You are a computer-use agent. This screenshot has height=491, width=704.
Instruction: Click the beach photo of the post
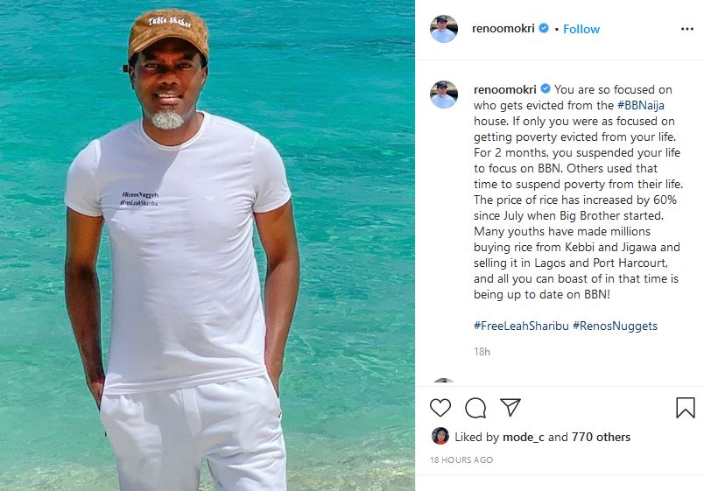click(208, 245)
